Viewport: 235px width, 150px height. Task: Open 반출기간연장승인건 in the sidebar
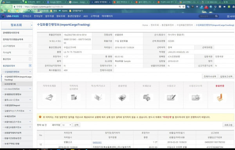pyautogui.click(x=13, y=138)
